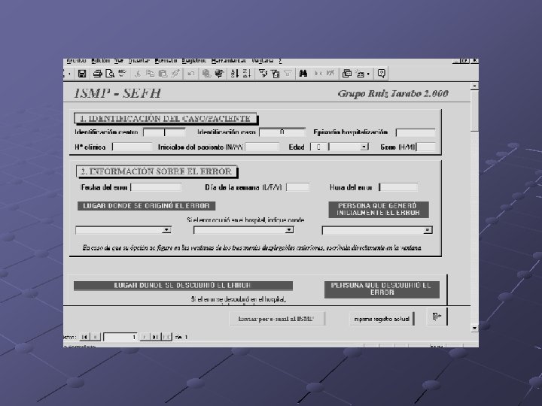542x406 pixels.
Task: Go to first record navigation button
Action: pyautogui.click(x=84, y=337)
